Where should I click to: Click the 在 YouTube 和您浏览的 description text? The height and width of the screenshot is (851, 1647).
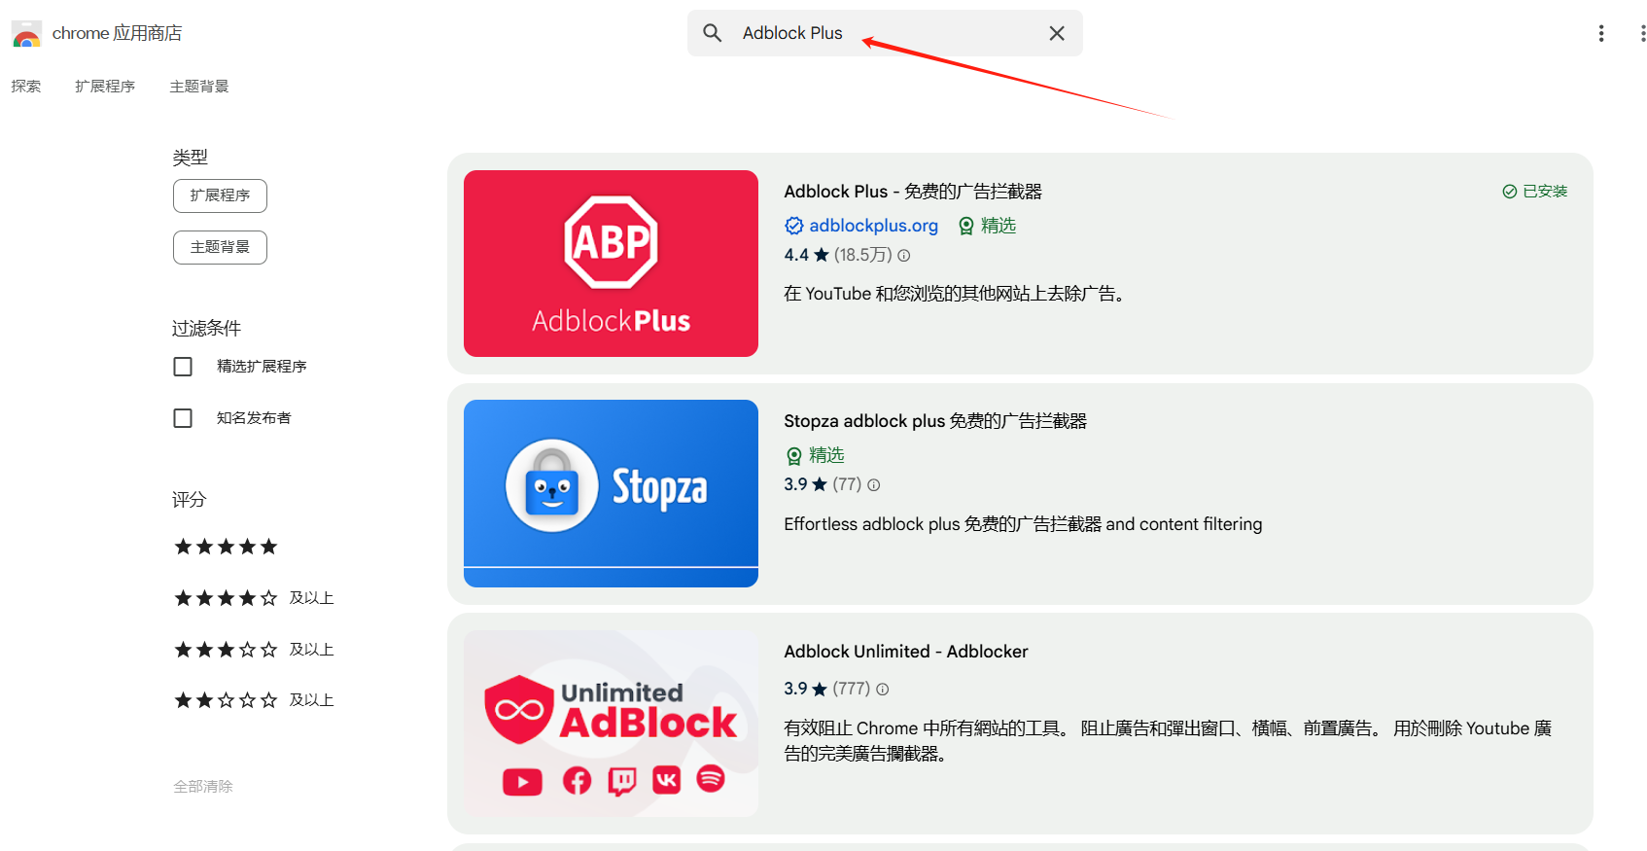click(955, 294)
